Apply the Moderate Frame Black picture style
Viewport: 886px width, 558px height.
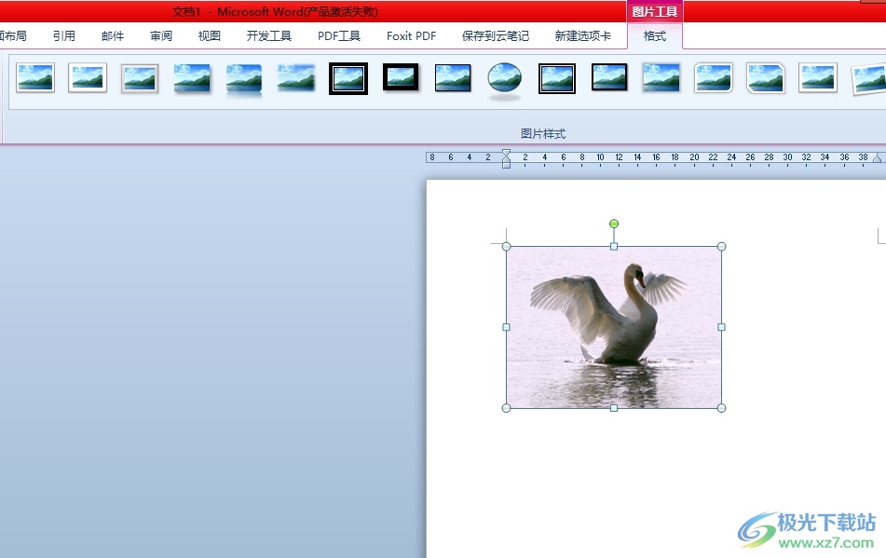pyautogui.click(x=609, y=77)
